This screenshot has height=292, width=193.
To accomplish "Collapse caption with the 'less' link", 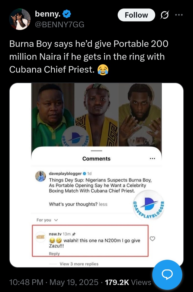I will (103, 204).
